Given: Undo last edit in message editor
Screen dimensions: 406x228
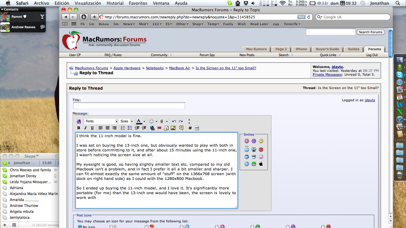Looking at the screenshot, I should 174,121.
